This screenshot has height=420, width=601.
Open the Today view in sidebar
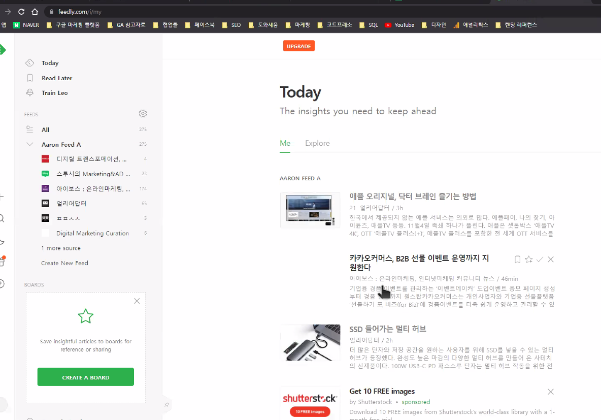click(50, 63)
